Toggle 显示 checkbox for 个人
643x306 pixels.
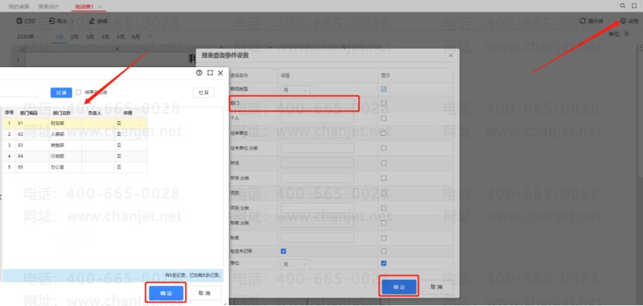point(384,118)
